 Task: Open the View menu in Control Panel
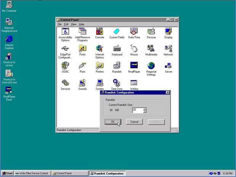click(x=73, y=24)
